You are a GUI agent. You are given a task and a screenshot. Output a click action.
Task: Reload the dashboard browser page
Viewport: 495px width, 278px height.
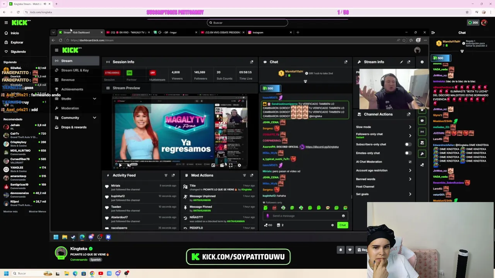click(x=60, y=40)
